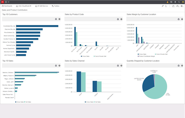Click the pencil edit dashboard icon

click(162, 6)
